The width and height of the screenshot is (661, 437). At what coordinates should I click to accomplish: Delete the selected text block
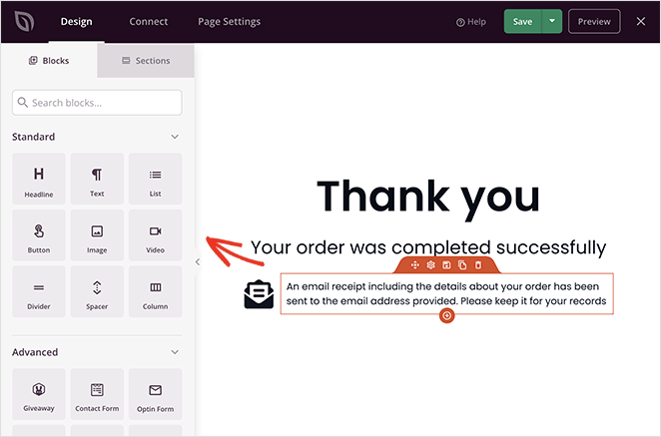point(478,265)
